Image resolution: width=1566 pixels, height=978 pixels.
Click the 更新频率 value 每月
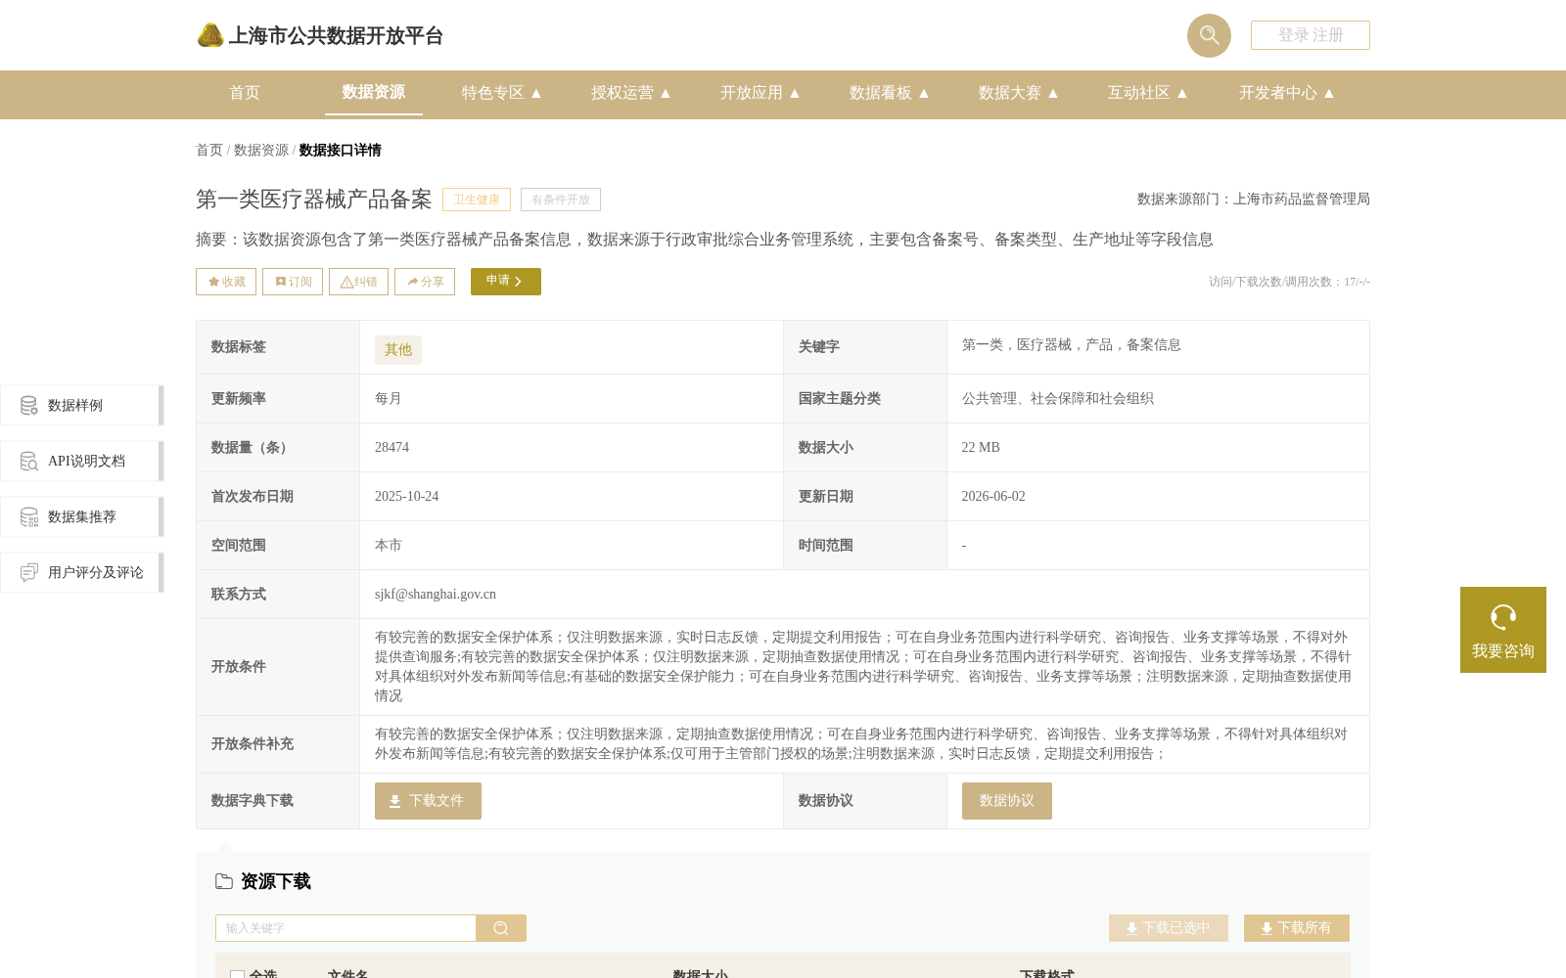[x=389, y=398]
